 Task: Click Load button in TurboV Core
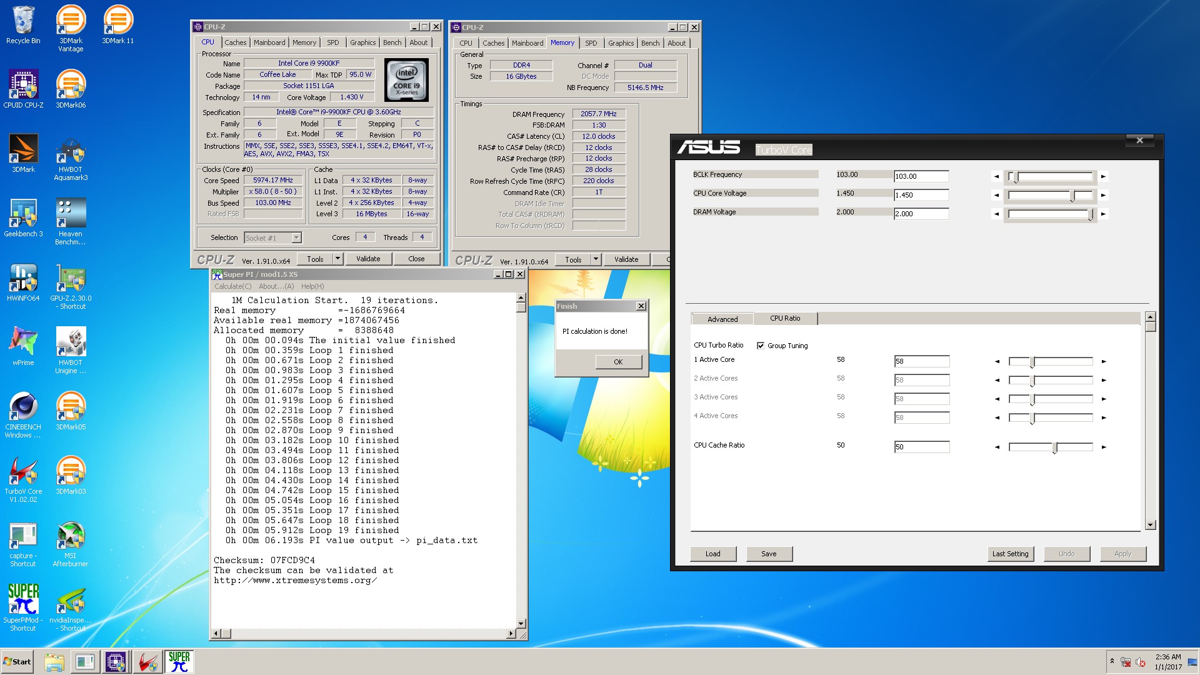click(x=713, y=554)
